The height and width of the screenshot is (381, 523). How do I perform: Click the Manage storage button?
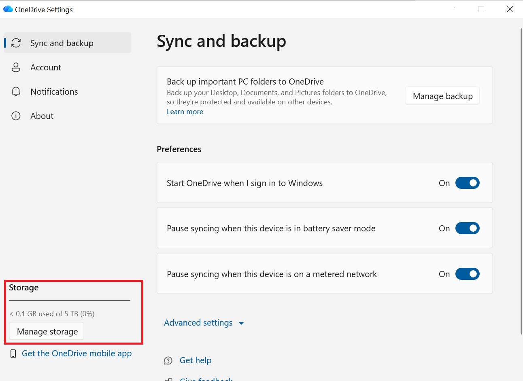47,331
